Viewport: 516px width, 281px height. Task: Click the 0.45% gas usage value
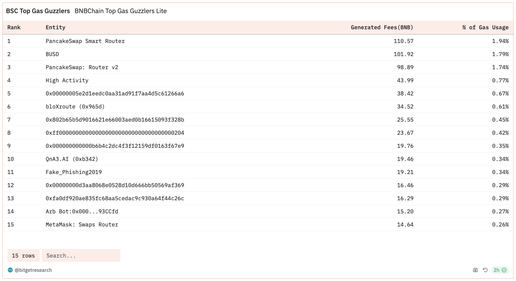[500, 120]
